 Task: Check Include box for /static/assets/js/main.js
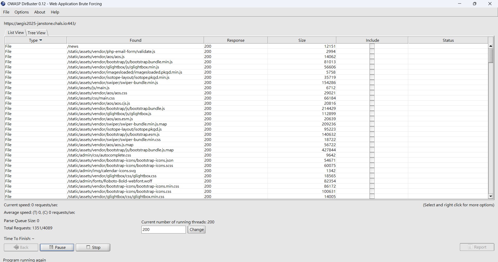(372, 88)
